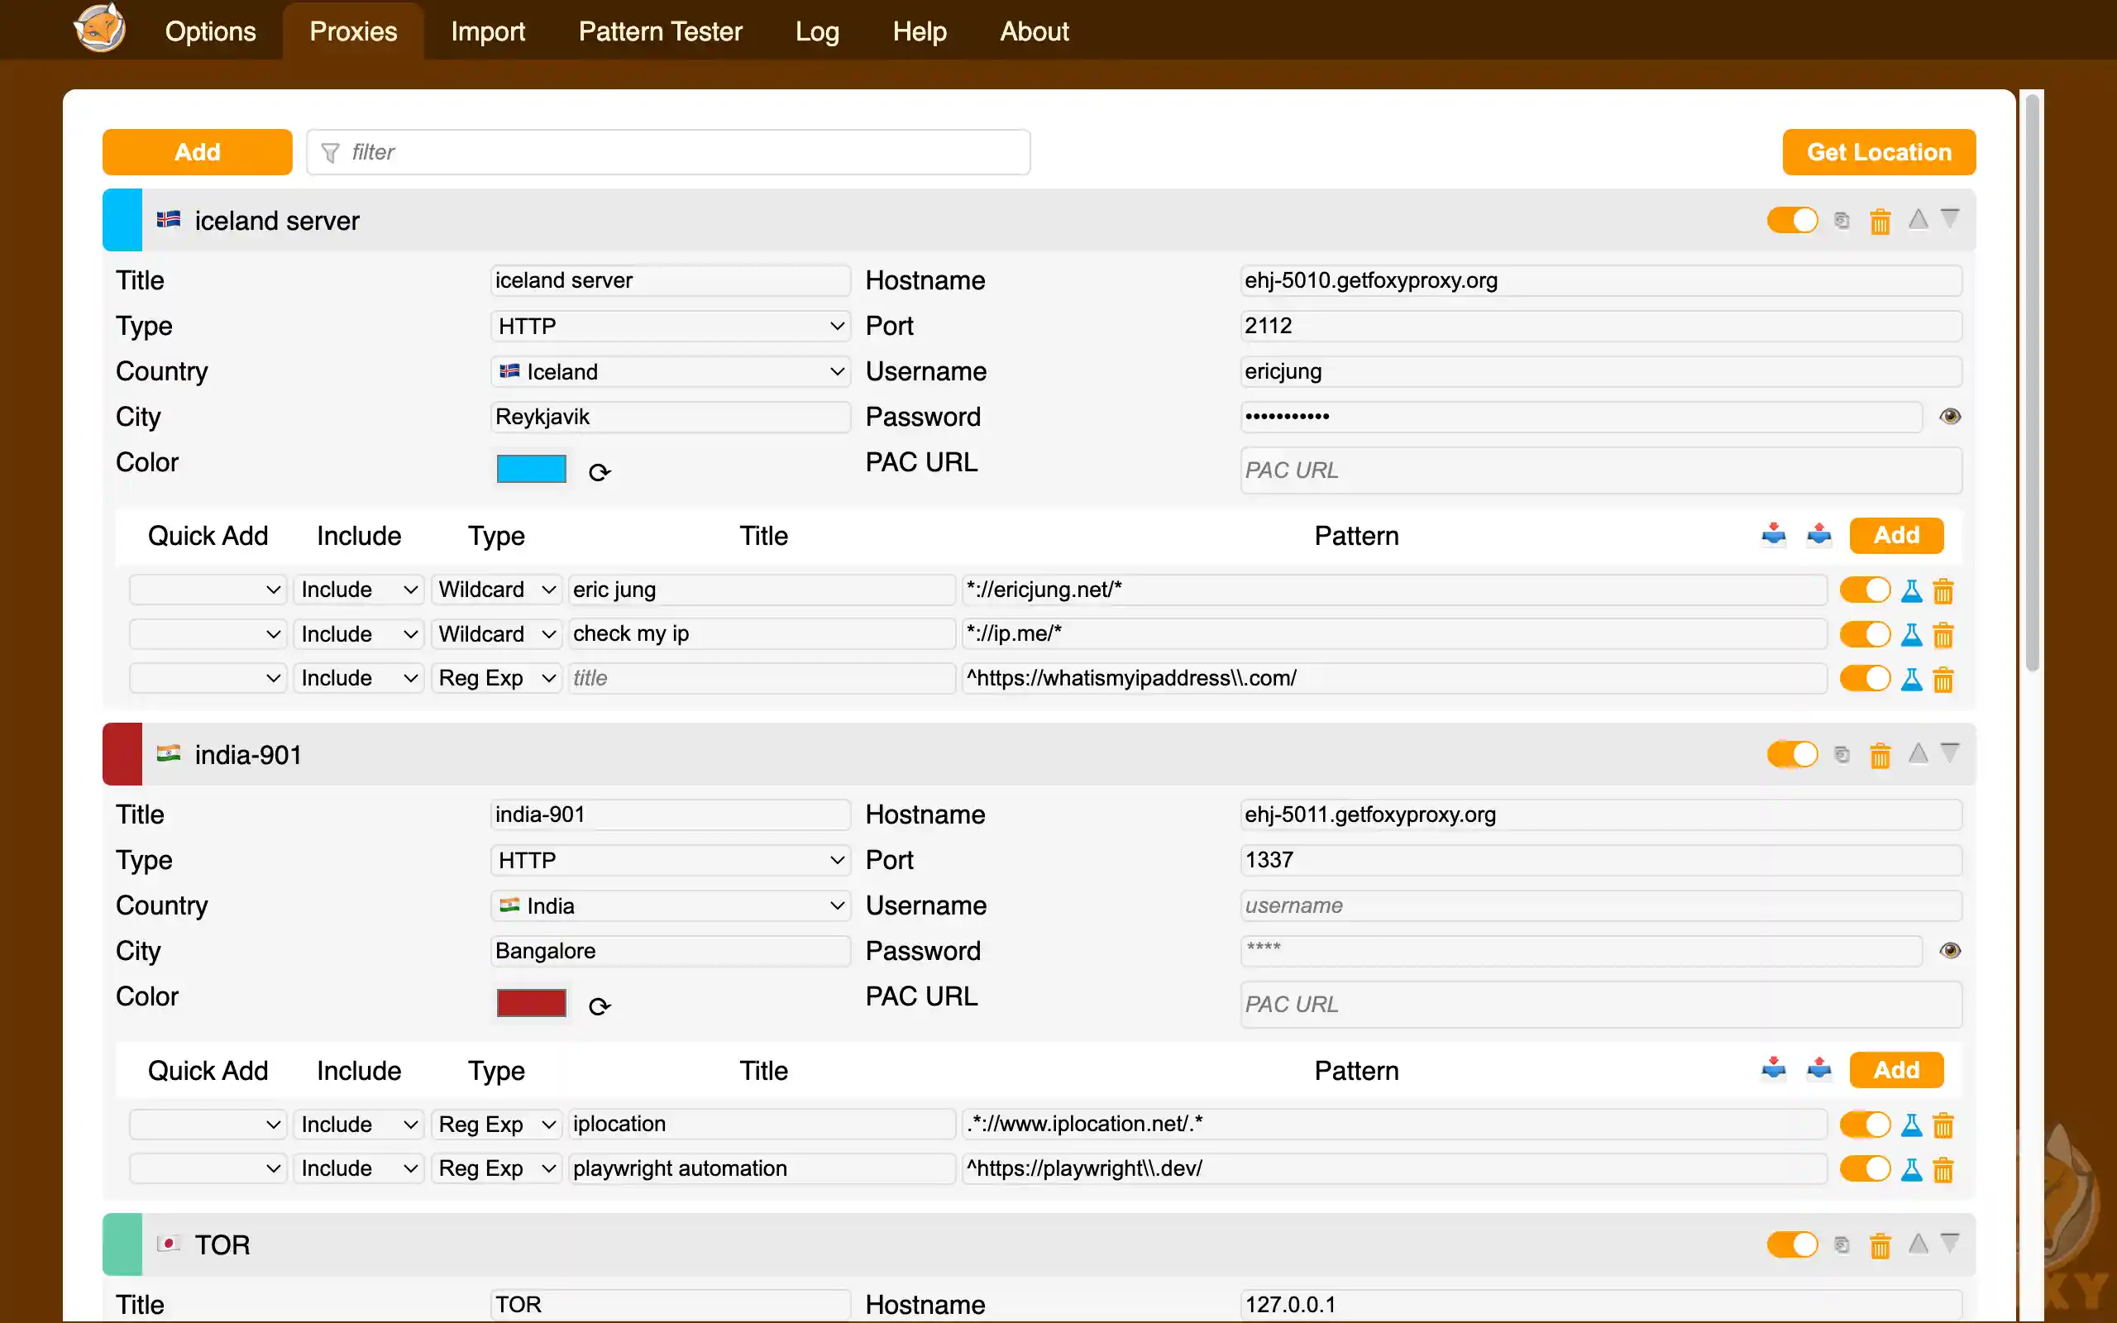Open Country dropdown showing Iceland
The height and width of the screenshot is (1323, 2117).
(x=670, y=372)
